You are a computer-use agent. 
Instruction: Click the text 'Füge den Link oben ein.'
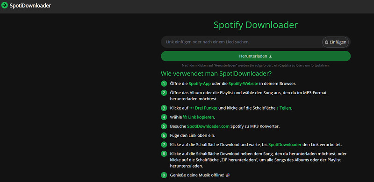click(x=193, y=135)
